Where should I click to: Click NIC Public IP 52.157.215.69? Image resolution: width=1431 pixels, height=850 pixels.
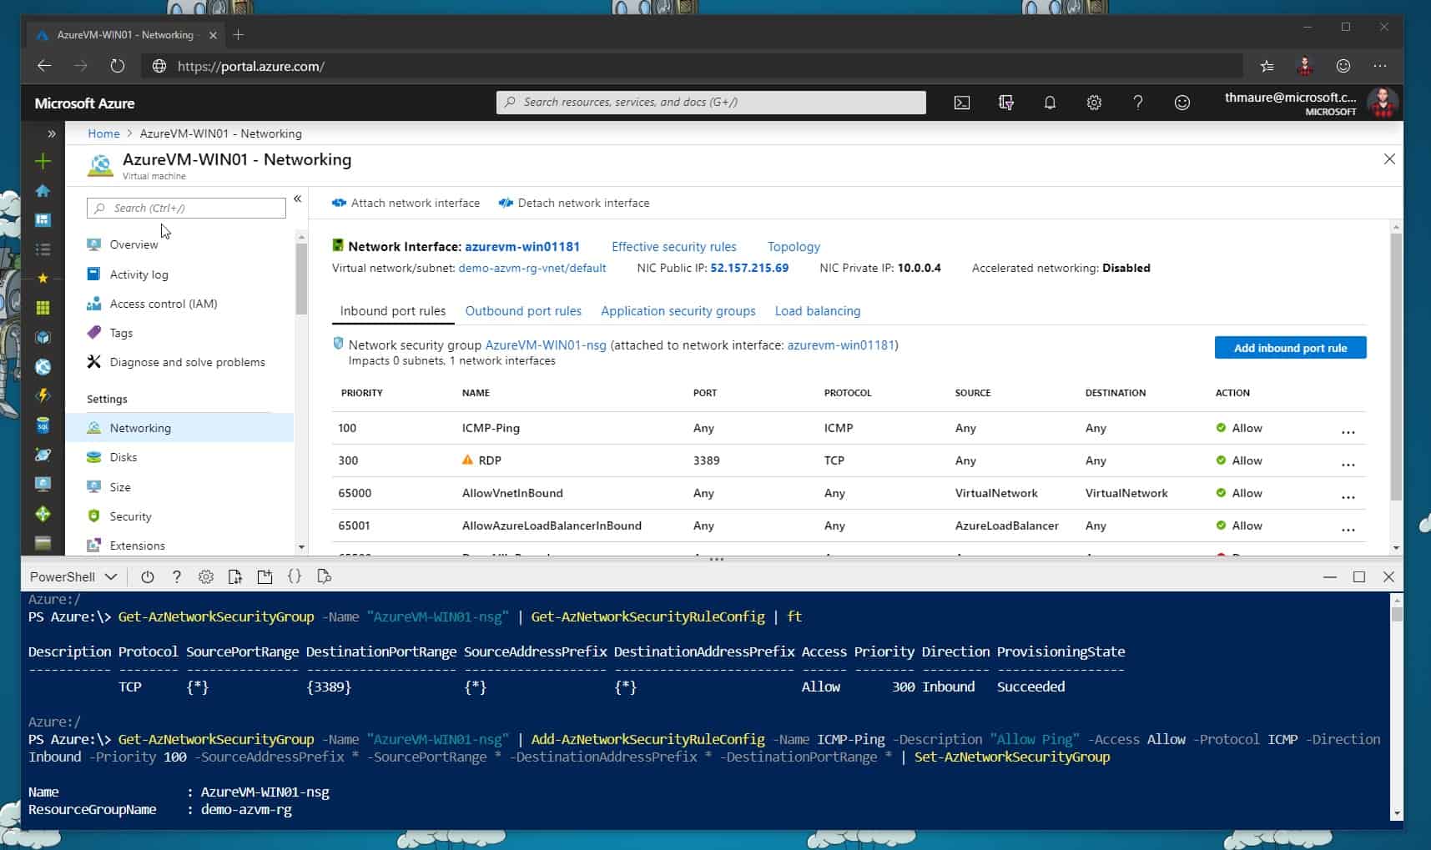tap(749, 268)
